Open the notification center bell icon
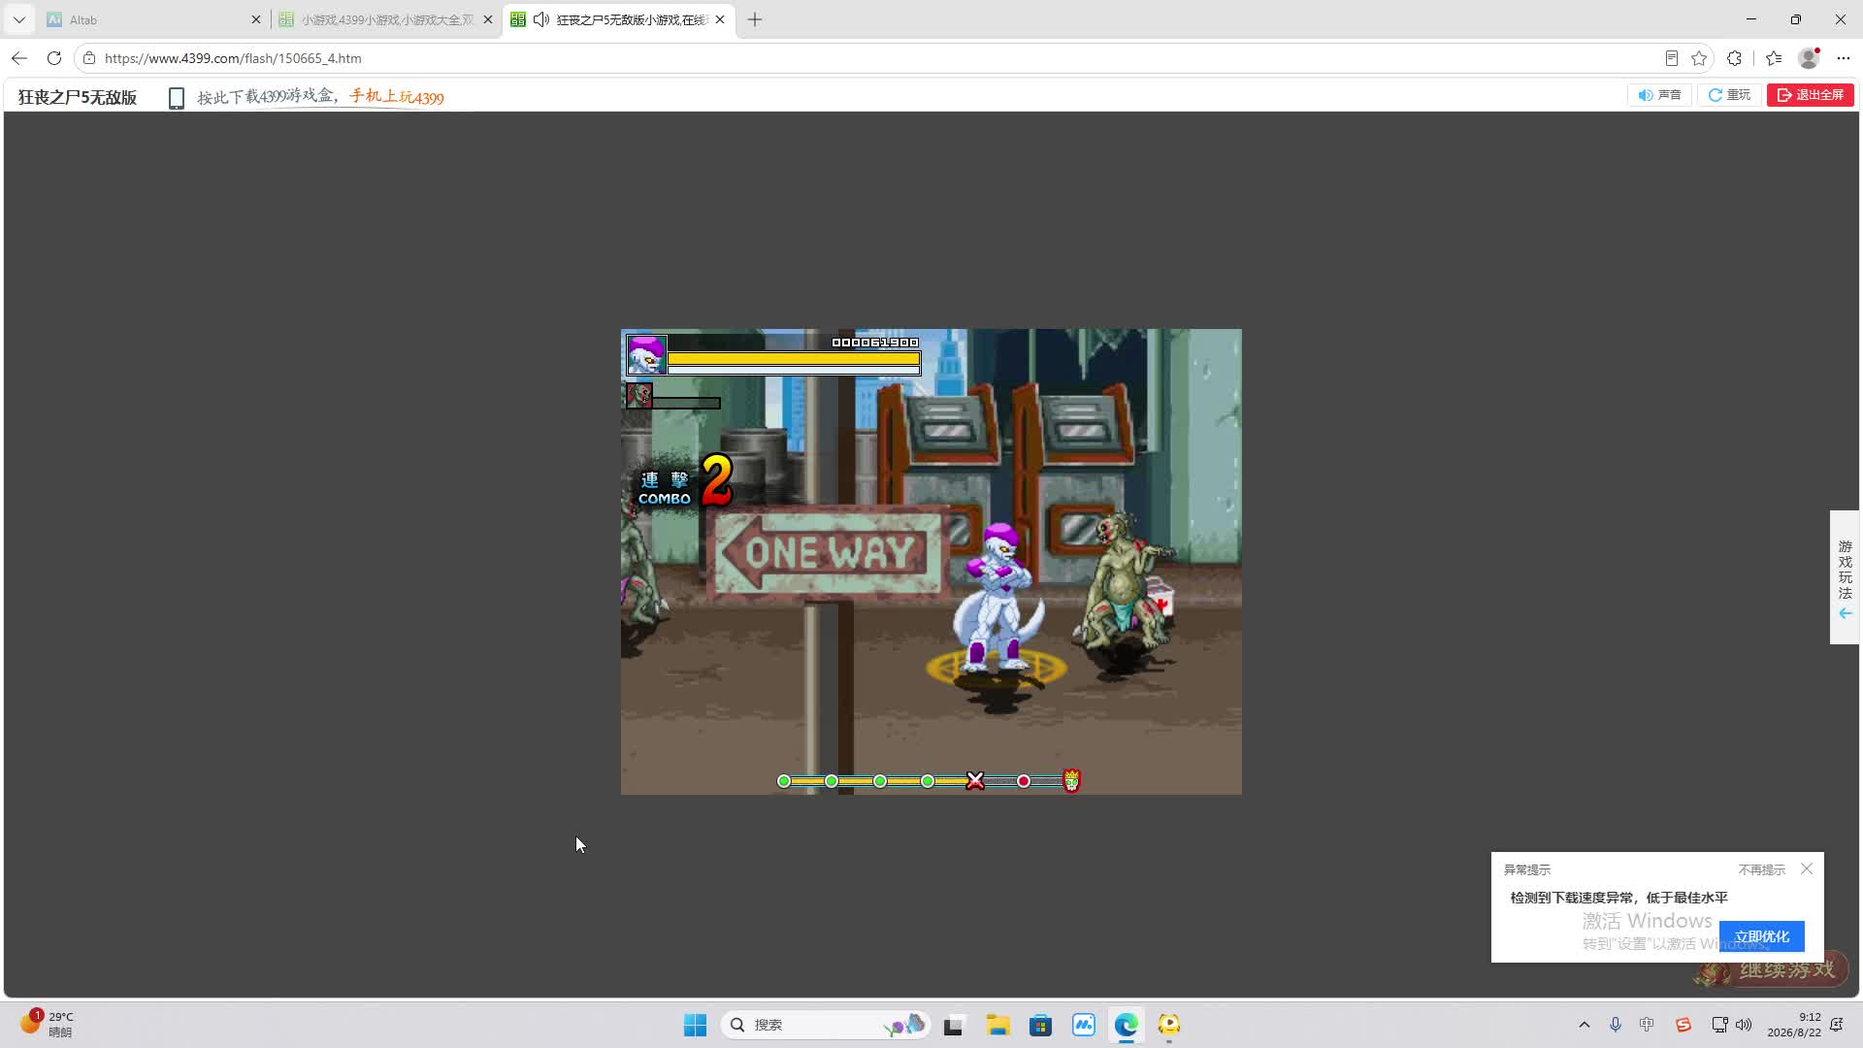The image size is (1863, 1048). (1837, 1025)
